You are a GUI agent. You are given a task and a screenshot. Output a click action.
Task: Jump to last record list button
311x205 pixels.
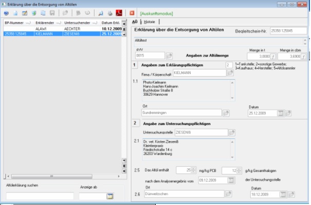[x=124, y=171]
